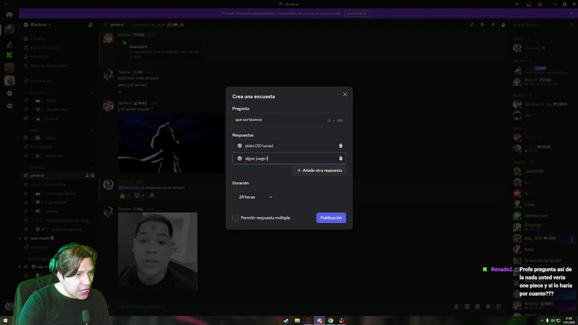
Task: Open Tensho's posted grayscale image
Action: point(158,252)
